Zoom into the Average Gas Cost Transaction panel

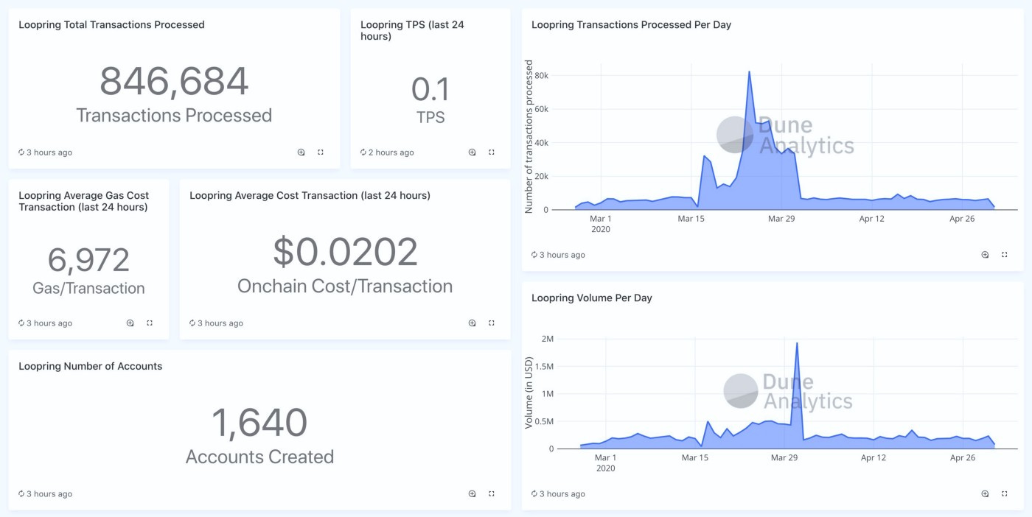130,323
